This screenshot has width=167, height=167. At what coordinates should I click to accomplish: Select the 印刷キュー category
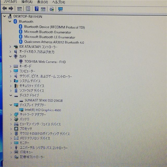click(x=26, y=152)
